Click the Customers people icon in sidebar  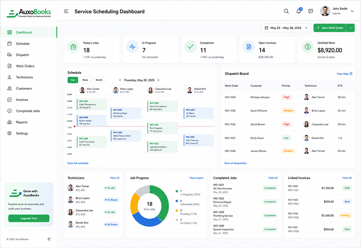click(x=9, y=88)
